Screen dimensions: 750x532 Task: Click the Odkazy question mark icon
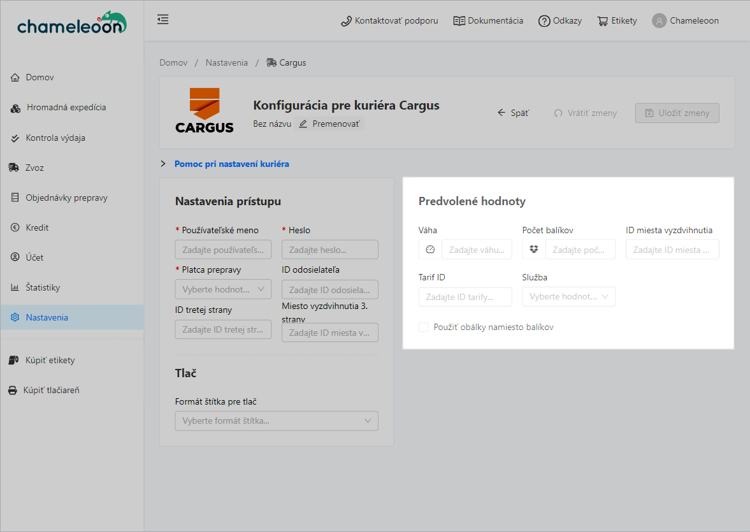tap(544, 21)
